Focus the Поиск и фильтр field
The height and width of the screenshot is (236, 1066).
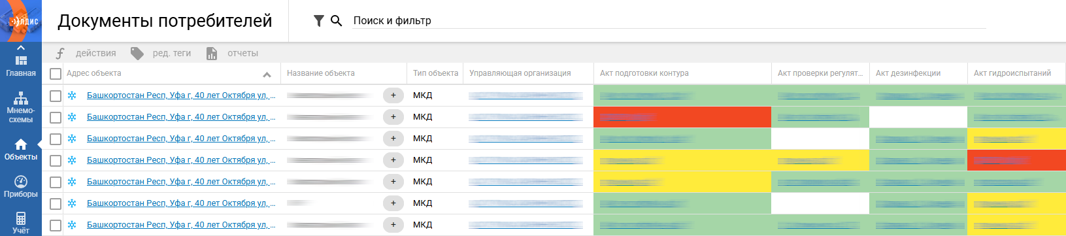(x=669, y=21)
